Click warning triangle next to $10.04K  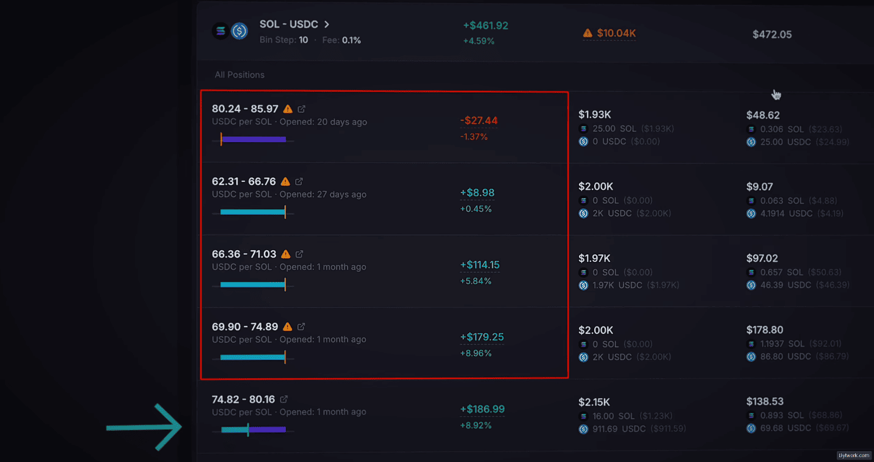(588, 33)
